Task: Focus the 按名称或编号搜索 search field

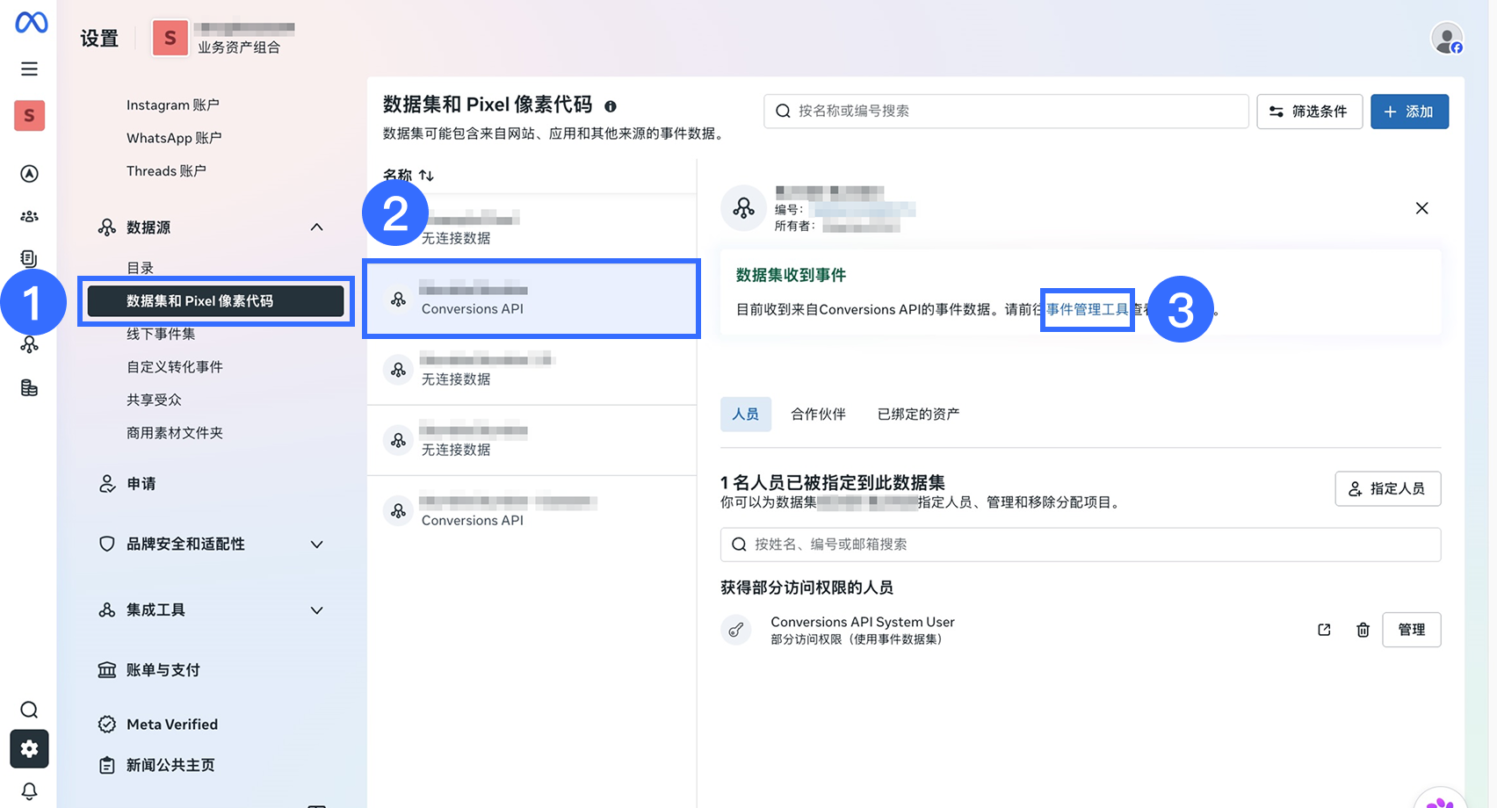Action: click(1006, 112)
